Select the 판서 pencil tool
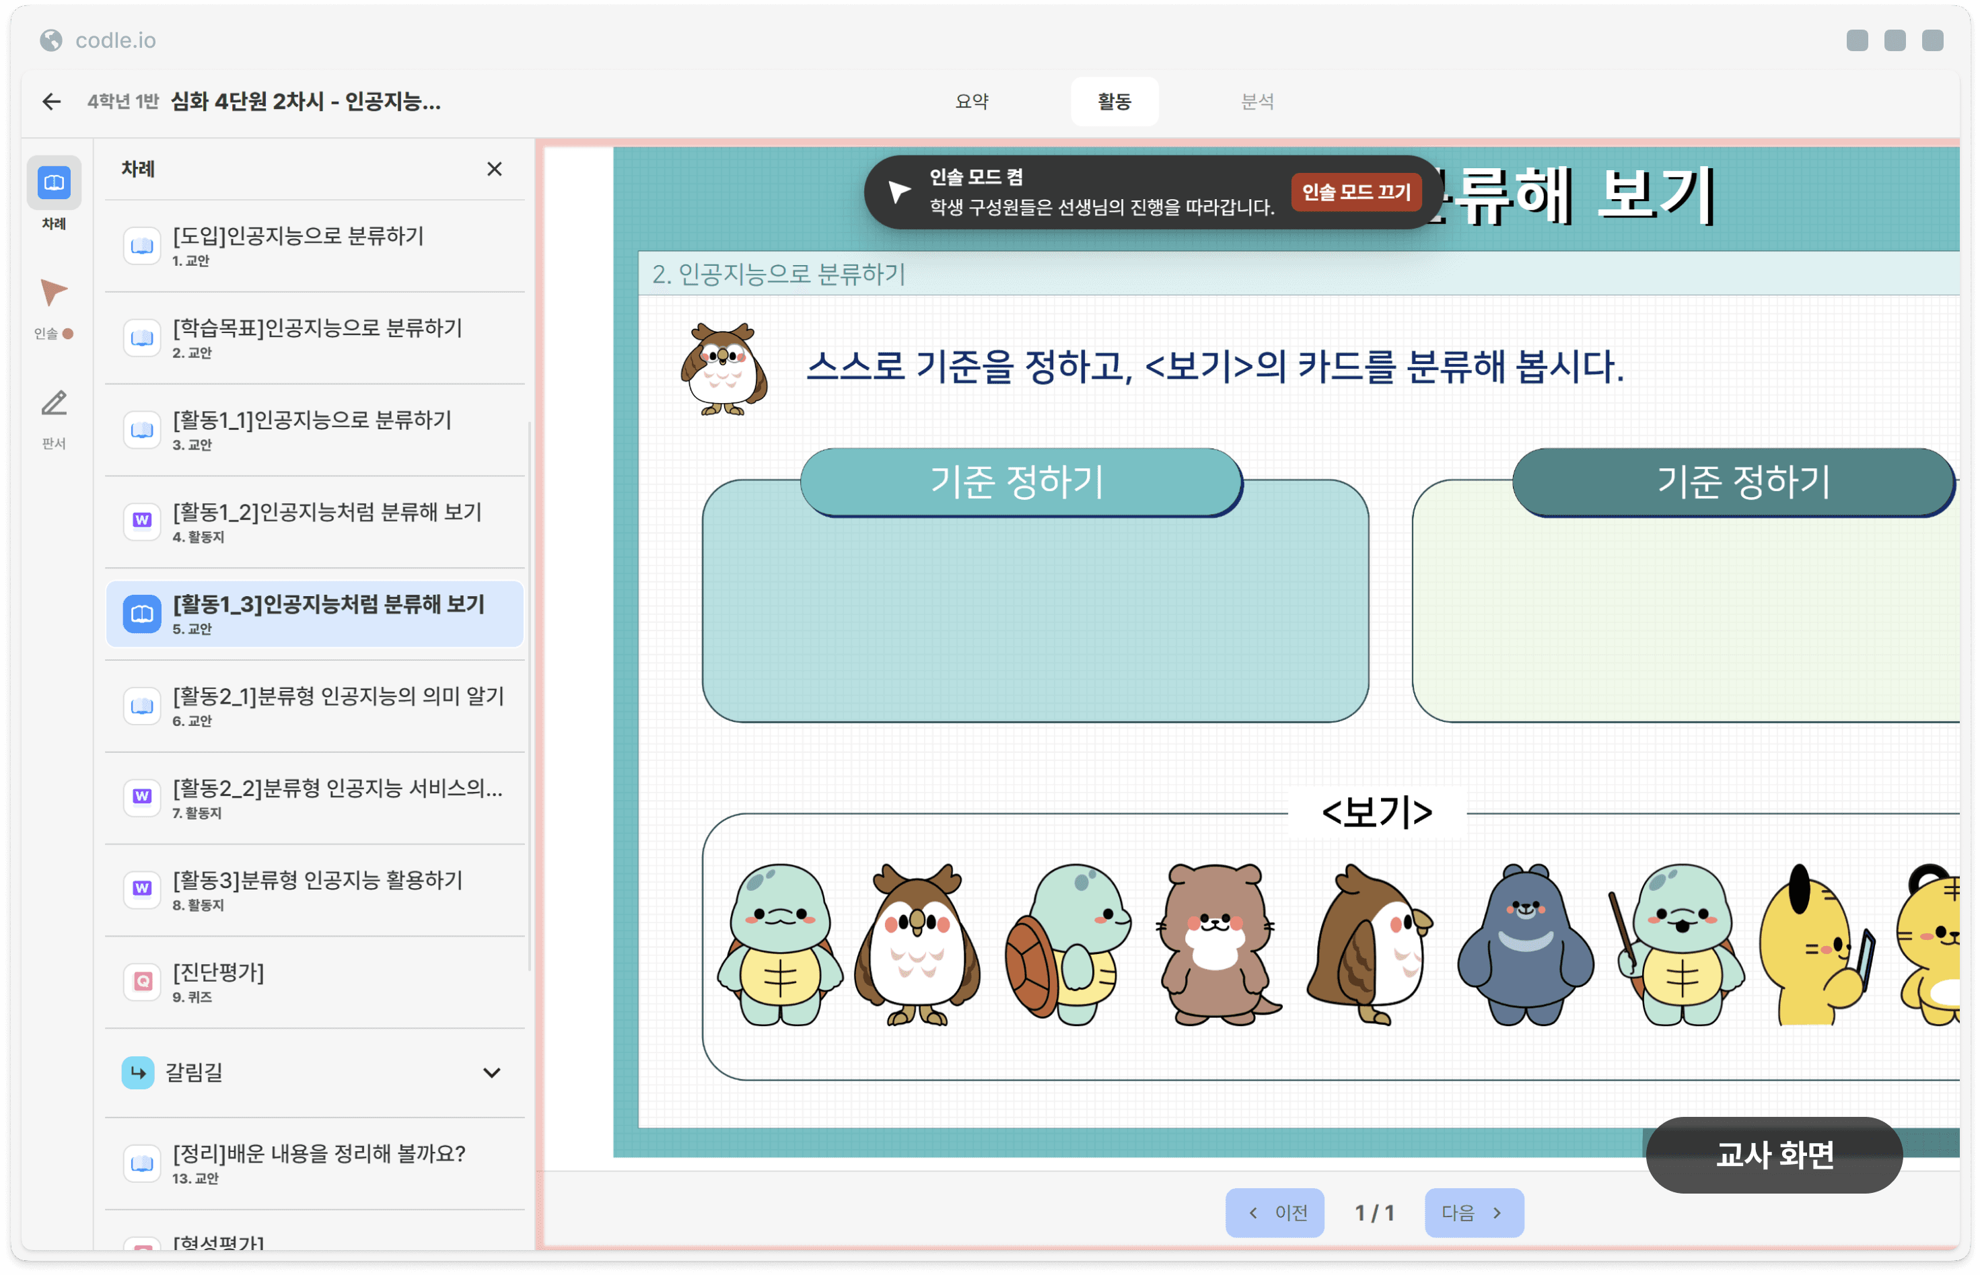The height and width of the screenshot is (1275, 1980). [x=54, y=404]
